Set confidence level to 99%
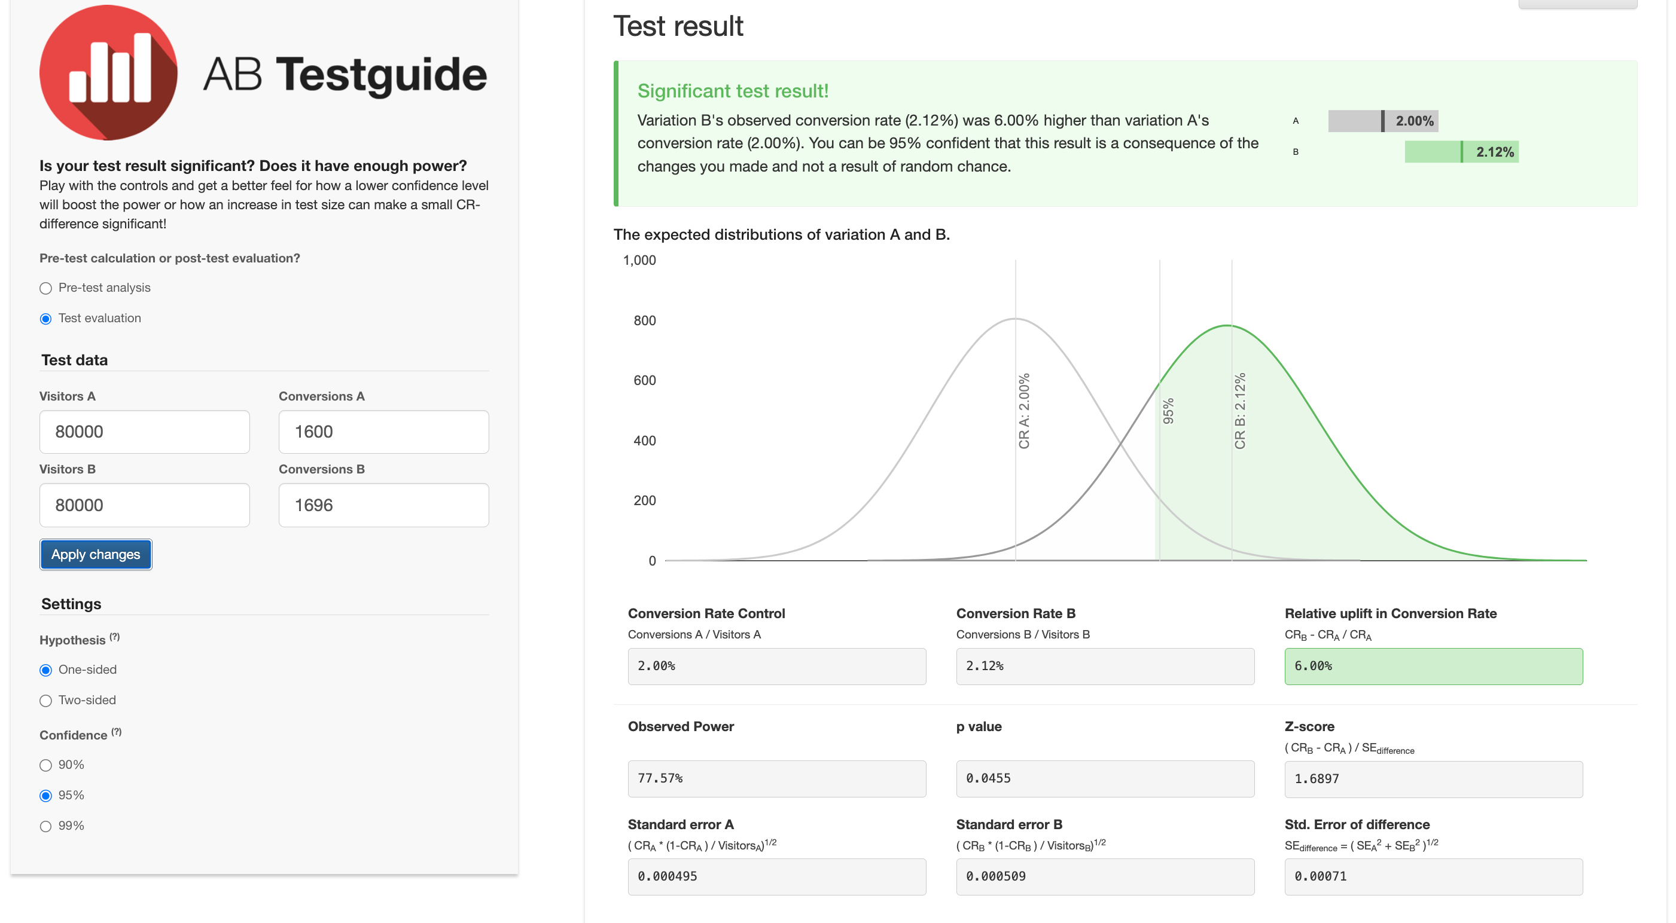This screenshot has width=1676, height=923. [45, 826]
